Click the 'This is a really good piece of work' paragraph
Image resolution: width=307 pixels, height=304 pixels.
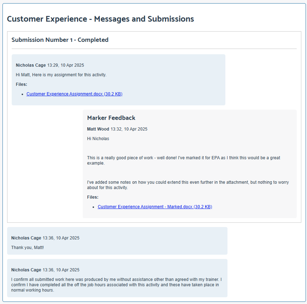pos(183,160)
